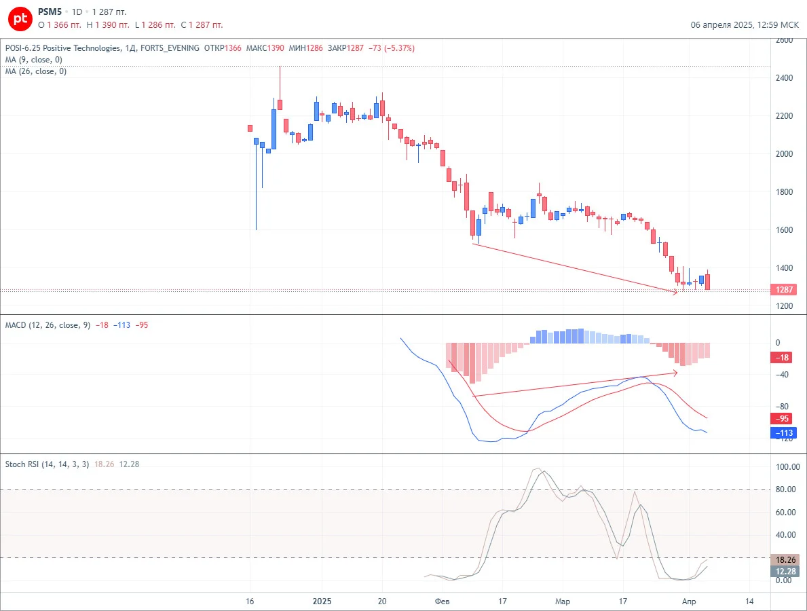The height and width of the screenshot is (611, 807).
Task: Click the МИН1286 low value in legend
Action: pos(305,48)
